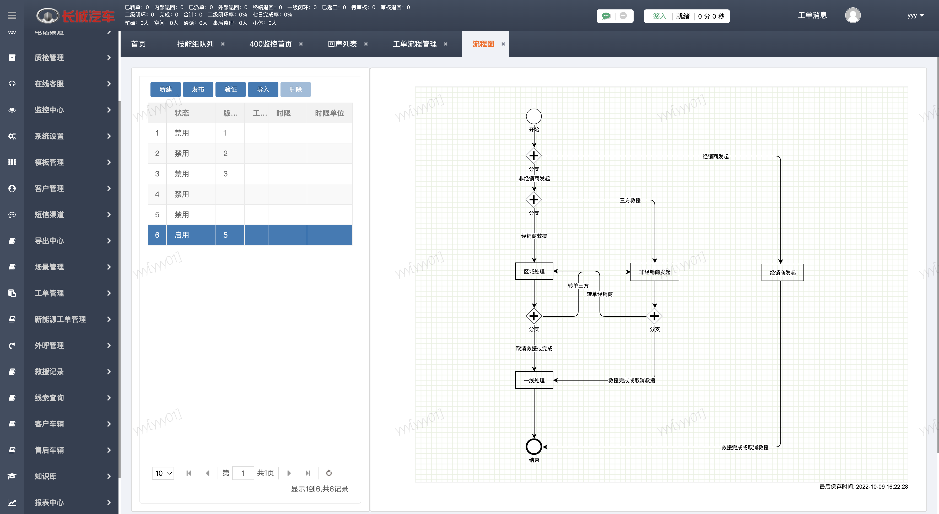Switch to the 400监控首页 tab

271,44
